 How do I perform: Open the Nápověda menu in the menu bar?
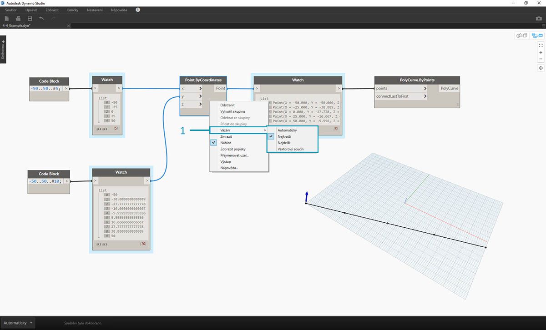tap(119, 10)
